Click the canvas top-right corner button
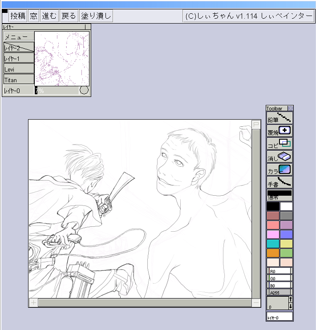This screenshot has height=330, width=316. [256, 125]
